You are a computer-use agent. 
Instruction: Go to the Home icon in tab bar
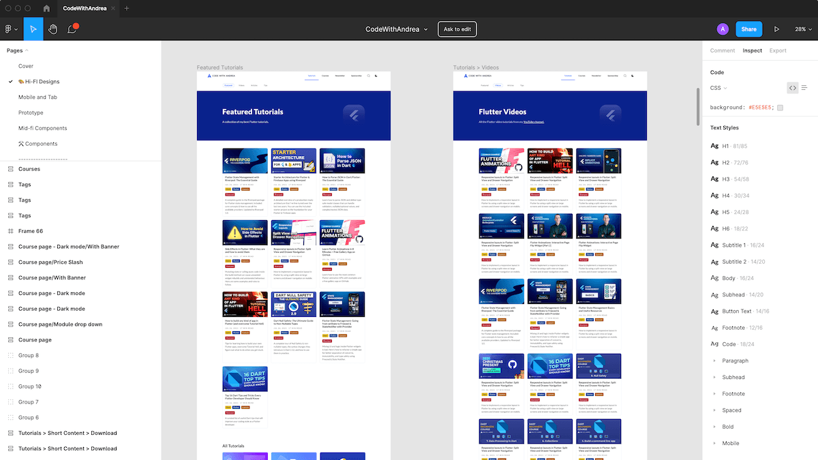[x=46, y=8]
